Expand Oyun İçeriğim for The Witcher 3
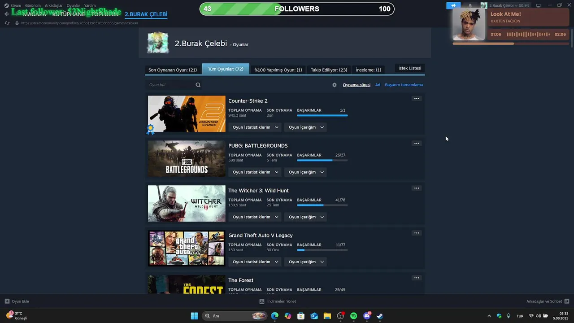The image size is (574, 323). point(306,217)
